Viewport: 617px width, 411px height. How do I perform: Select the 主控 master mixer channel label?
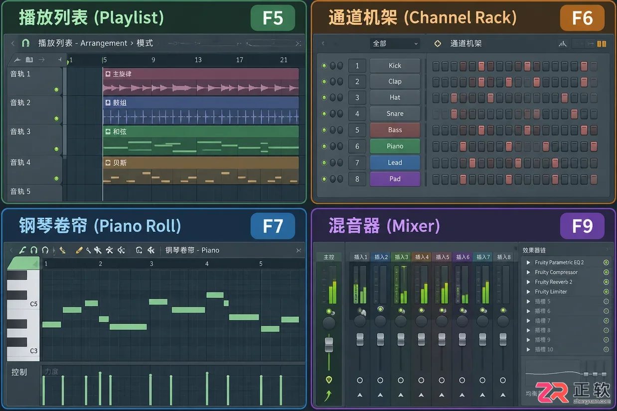tap(329, 257)
